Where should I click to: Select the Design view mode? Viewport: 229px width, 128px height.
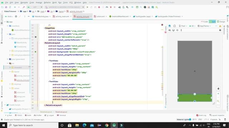click(x=221, y=22)
